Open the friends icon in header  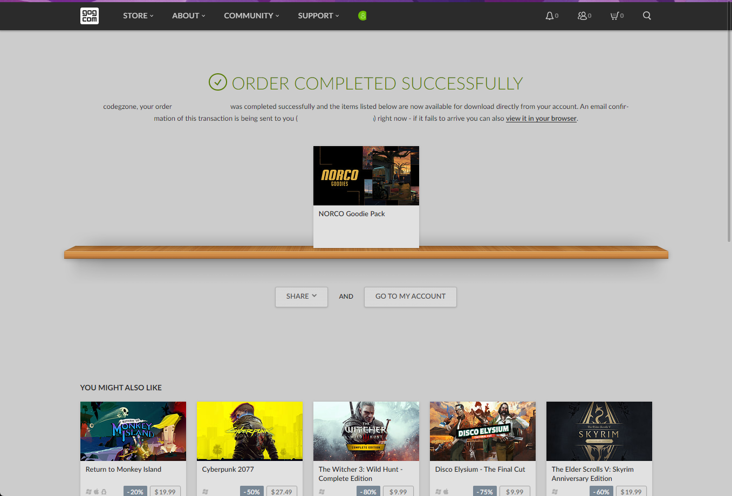coord(582,16)
